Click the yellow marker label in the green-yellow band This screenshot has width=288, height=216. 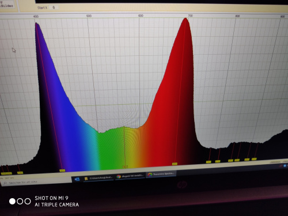[x=125, y=167]
